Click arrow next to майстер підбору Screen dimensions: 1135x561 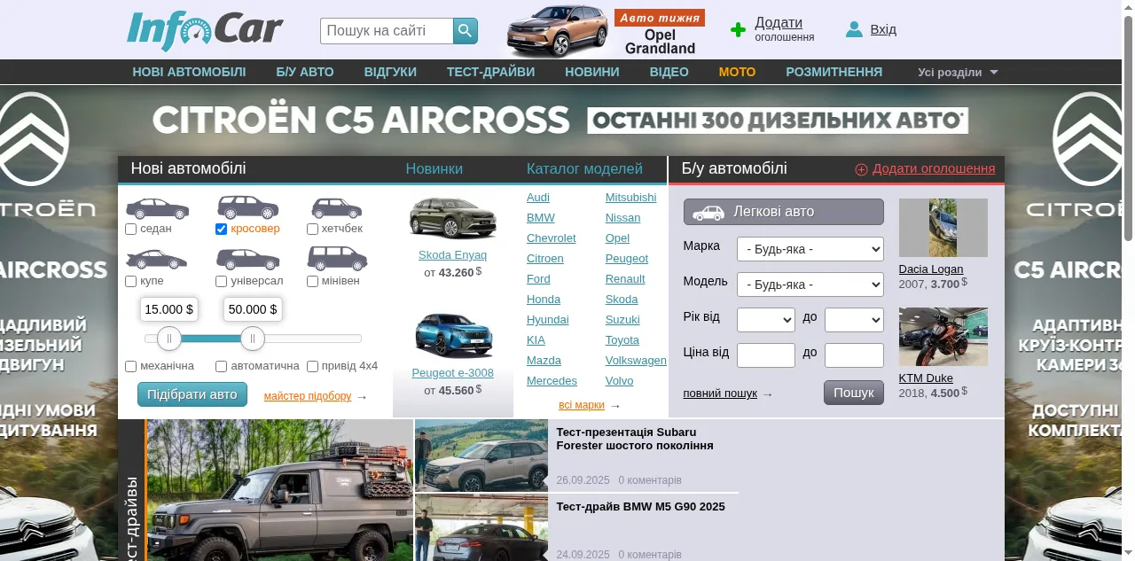(x=362, y=397)
